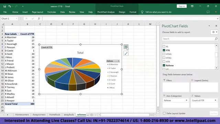Screen dimensions: 220x124
Task: Click the next sheet tab navigation arrow
Action: pos(8,115)
